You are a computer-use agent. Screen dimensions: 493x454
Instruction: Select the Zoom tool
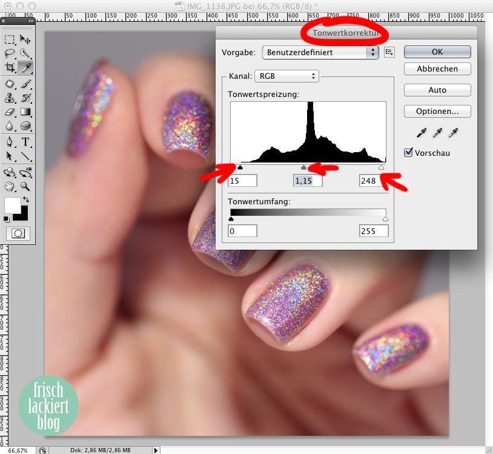point(25,186)
